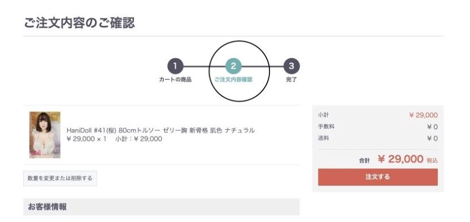Click progress line between steps 2 and 3

click(x=262, y=66)
